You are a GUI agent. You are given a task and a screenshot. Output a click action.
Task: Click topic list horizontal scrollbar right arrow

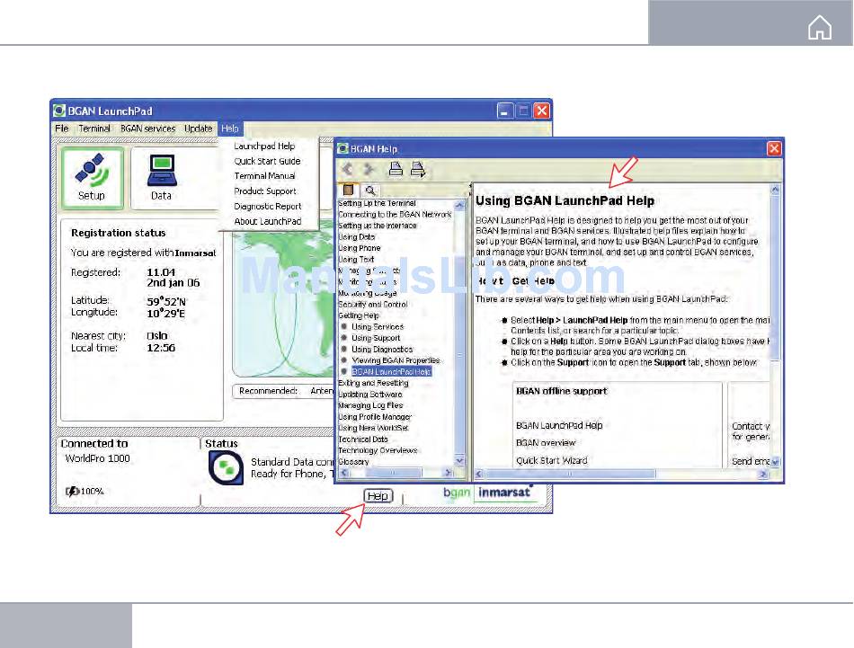tap(449, 473)
